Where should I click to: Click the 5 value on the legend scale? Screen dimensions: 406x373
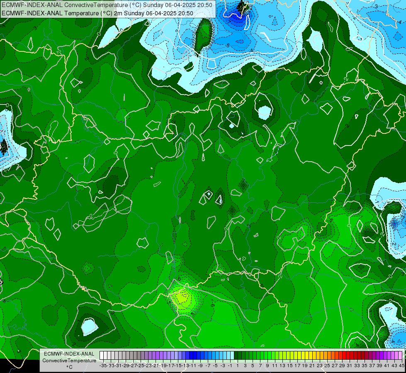pos(253,366)
